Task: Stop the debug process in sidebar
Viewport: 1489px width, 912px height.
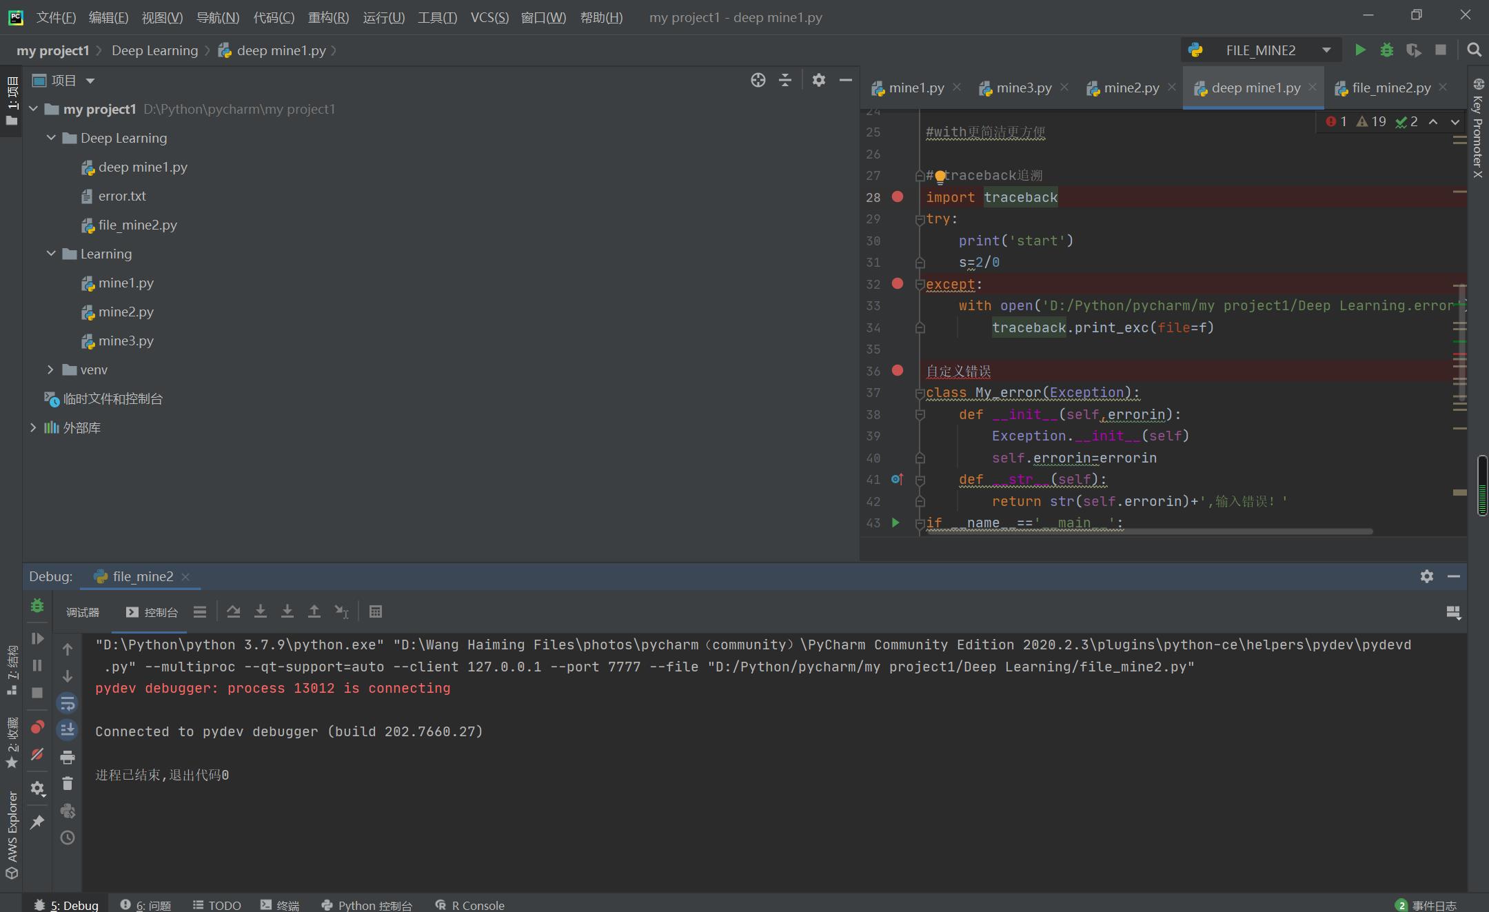Action: tap(37, 693)
